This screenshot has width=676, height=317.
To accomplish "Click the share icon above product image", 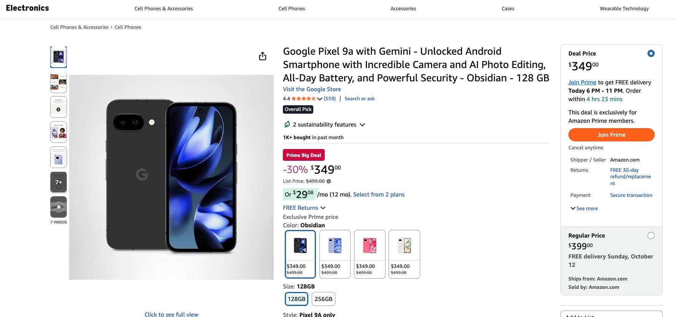I will (262, 56).
